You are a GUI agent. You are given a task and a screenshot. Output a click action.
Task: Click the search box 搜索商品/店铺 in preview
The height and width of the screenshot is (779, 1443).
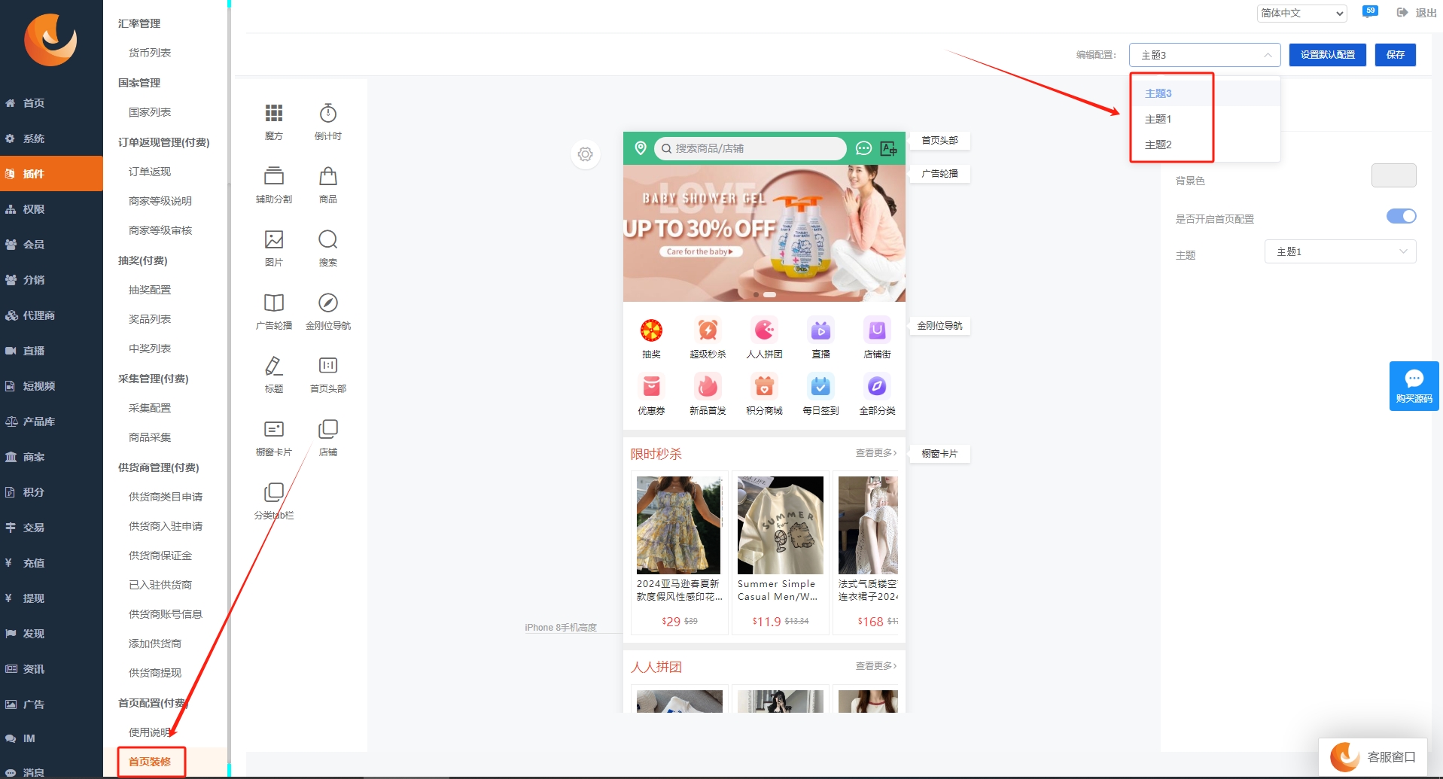click(x=750, y=148)
